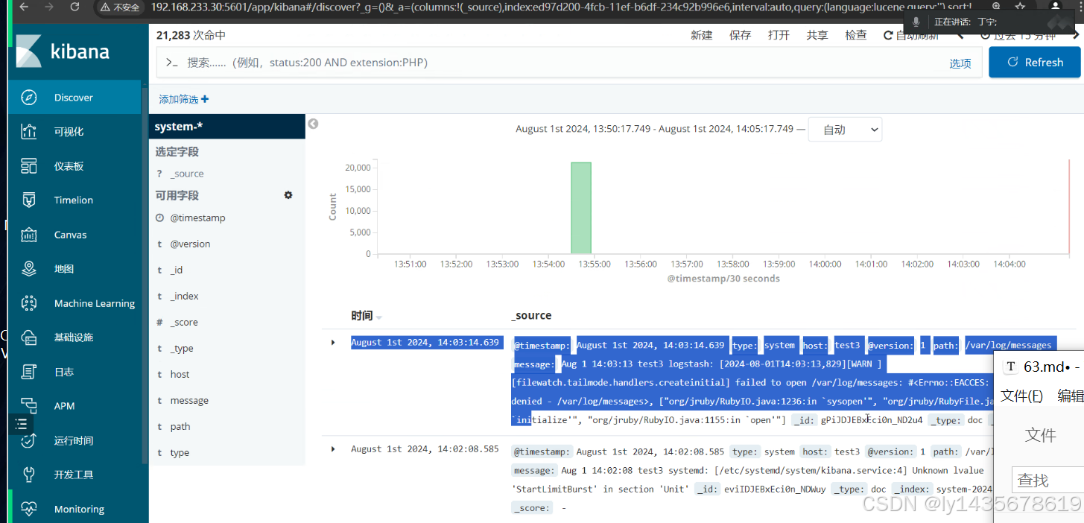
Task: Expand the 14:02:08.585 log row
Action: pyautogui.click(x=333, y=449)
